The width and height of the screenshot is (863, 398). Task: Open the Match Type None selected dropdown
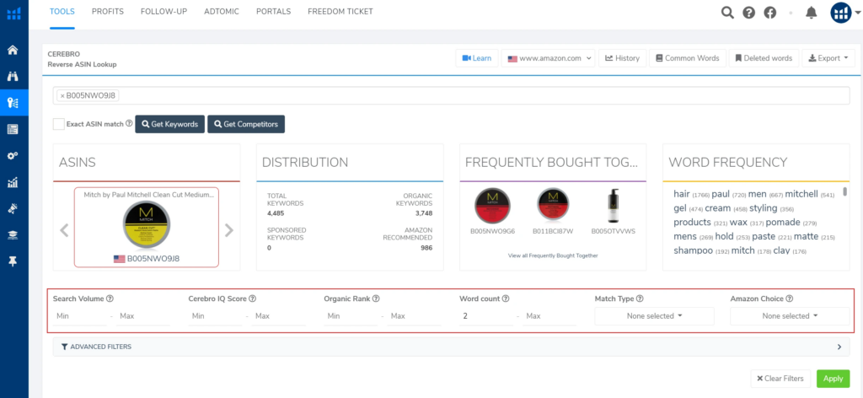click(654, 316)
